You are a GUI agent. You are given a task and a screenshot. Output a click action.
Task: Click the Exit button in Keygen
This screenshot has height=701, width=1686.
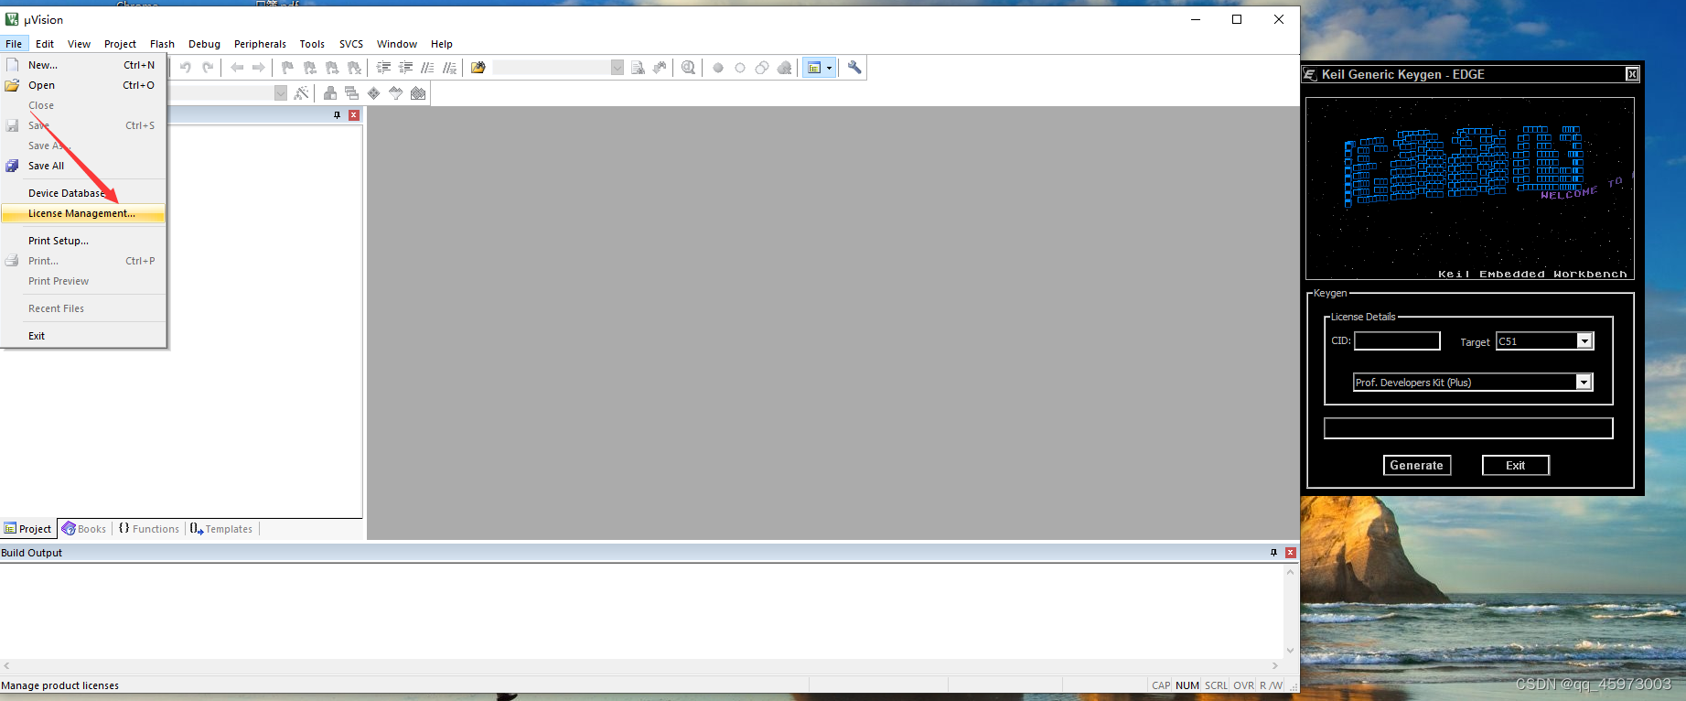click(x=1515, y=465)
